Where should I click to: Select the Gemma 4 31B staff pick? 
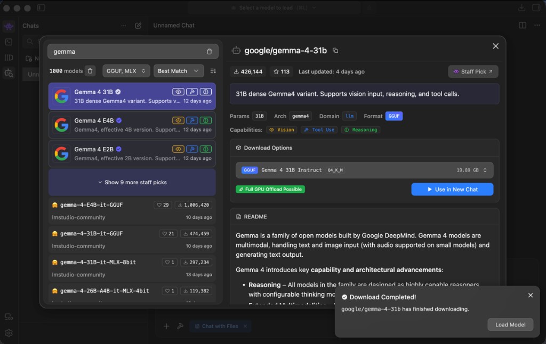tap(132, 96)
